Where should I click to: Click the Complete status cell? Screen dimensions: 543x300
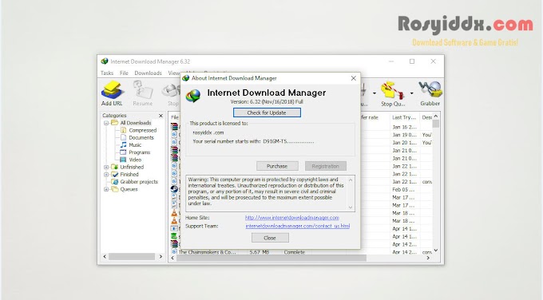tap(295, 252)
